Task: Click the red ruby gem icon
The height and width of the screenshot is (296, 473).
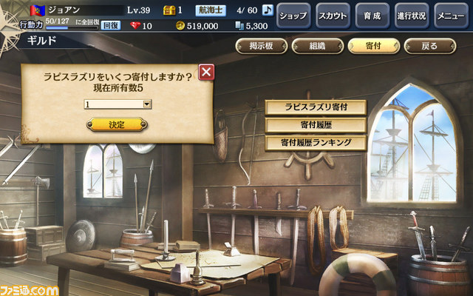Action: point(135,26)
